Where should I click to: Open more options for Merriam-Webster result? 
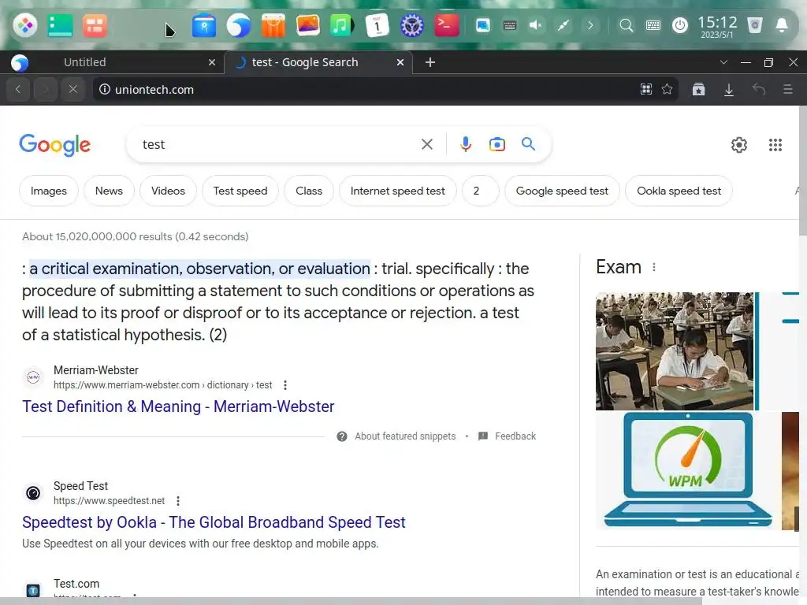point(285,385)
